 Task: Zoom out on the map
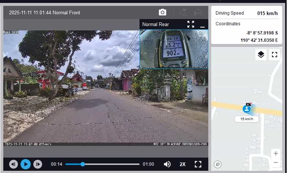[x=276, y=162]
